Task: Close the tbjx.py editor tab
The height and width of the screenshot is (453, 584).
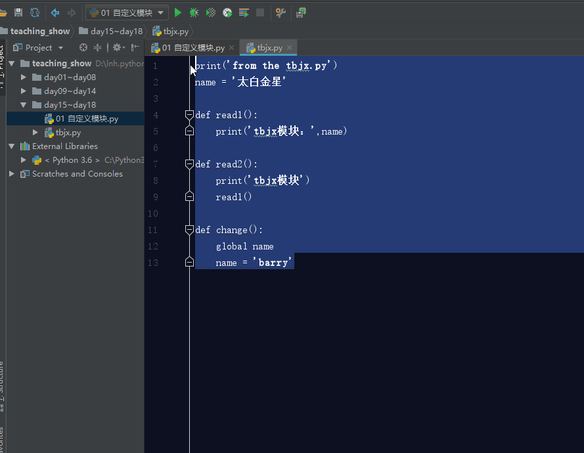Action: [x=290, y=48]
